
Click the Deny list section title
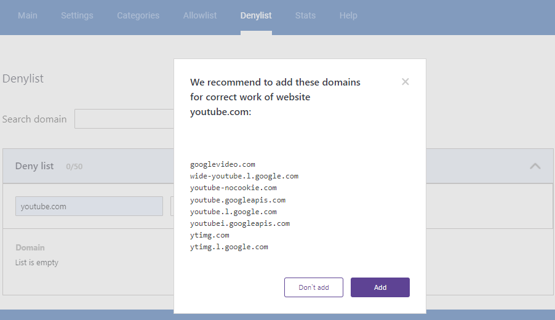[34, 166]
